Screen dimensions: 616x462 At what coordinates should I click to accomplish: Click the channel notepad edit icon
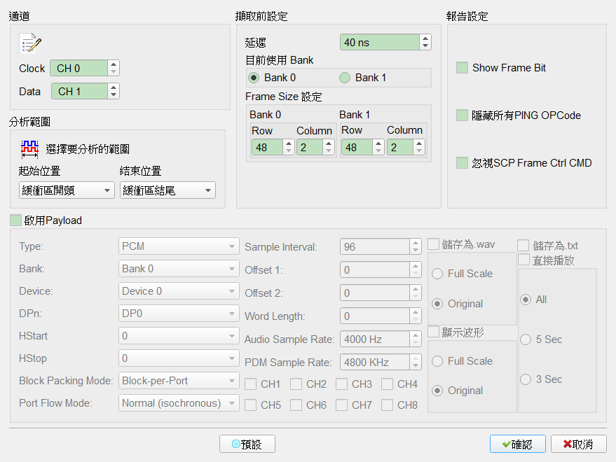pos(30,43)
